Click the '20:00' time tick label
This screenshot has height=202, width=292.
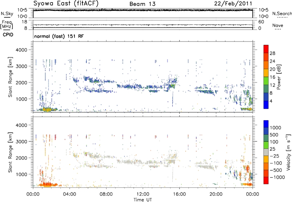coord(216,194)
